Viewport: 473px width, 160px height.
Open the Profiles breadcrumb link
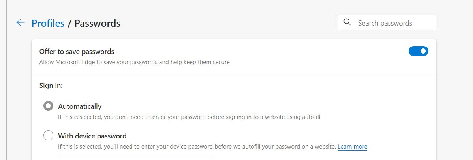click(48, 23)
